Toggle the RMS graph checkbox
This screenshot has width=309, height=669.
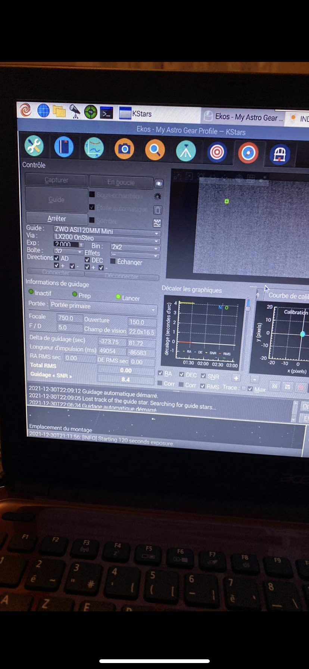point(203,386)
